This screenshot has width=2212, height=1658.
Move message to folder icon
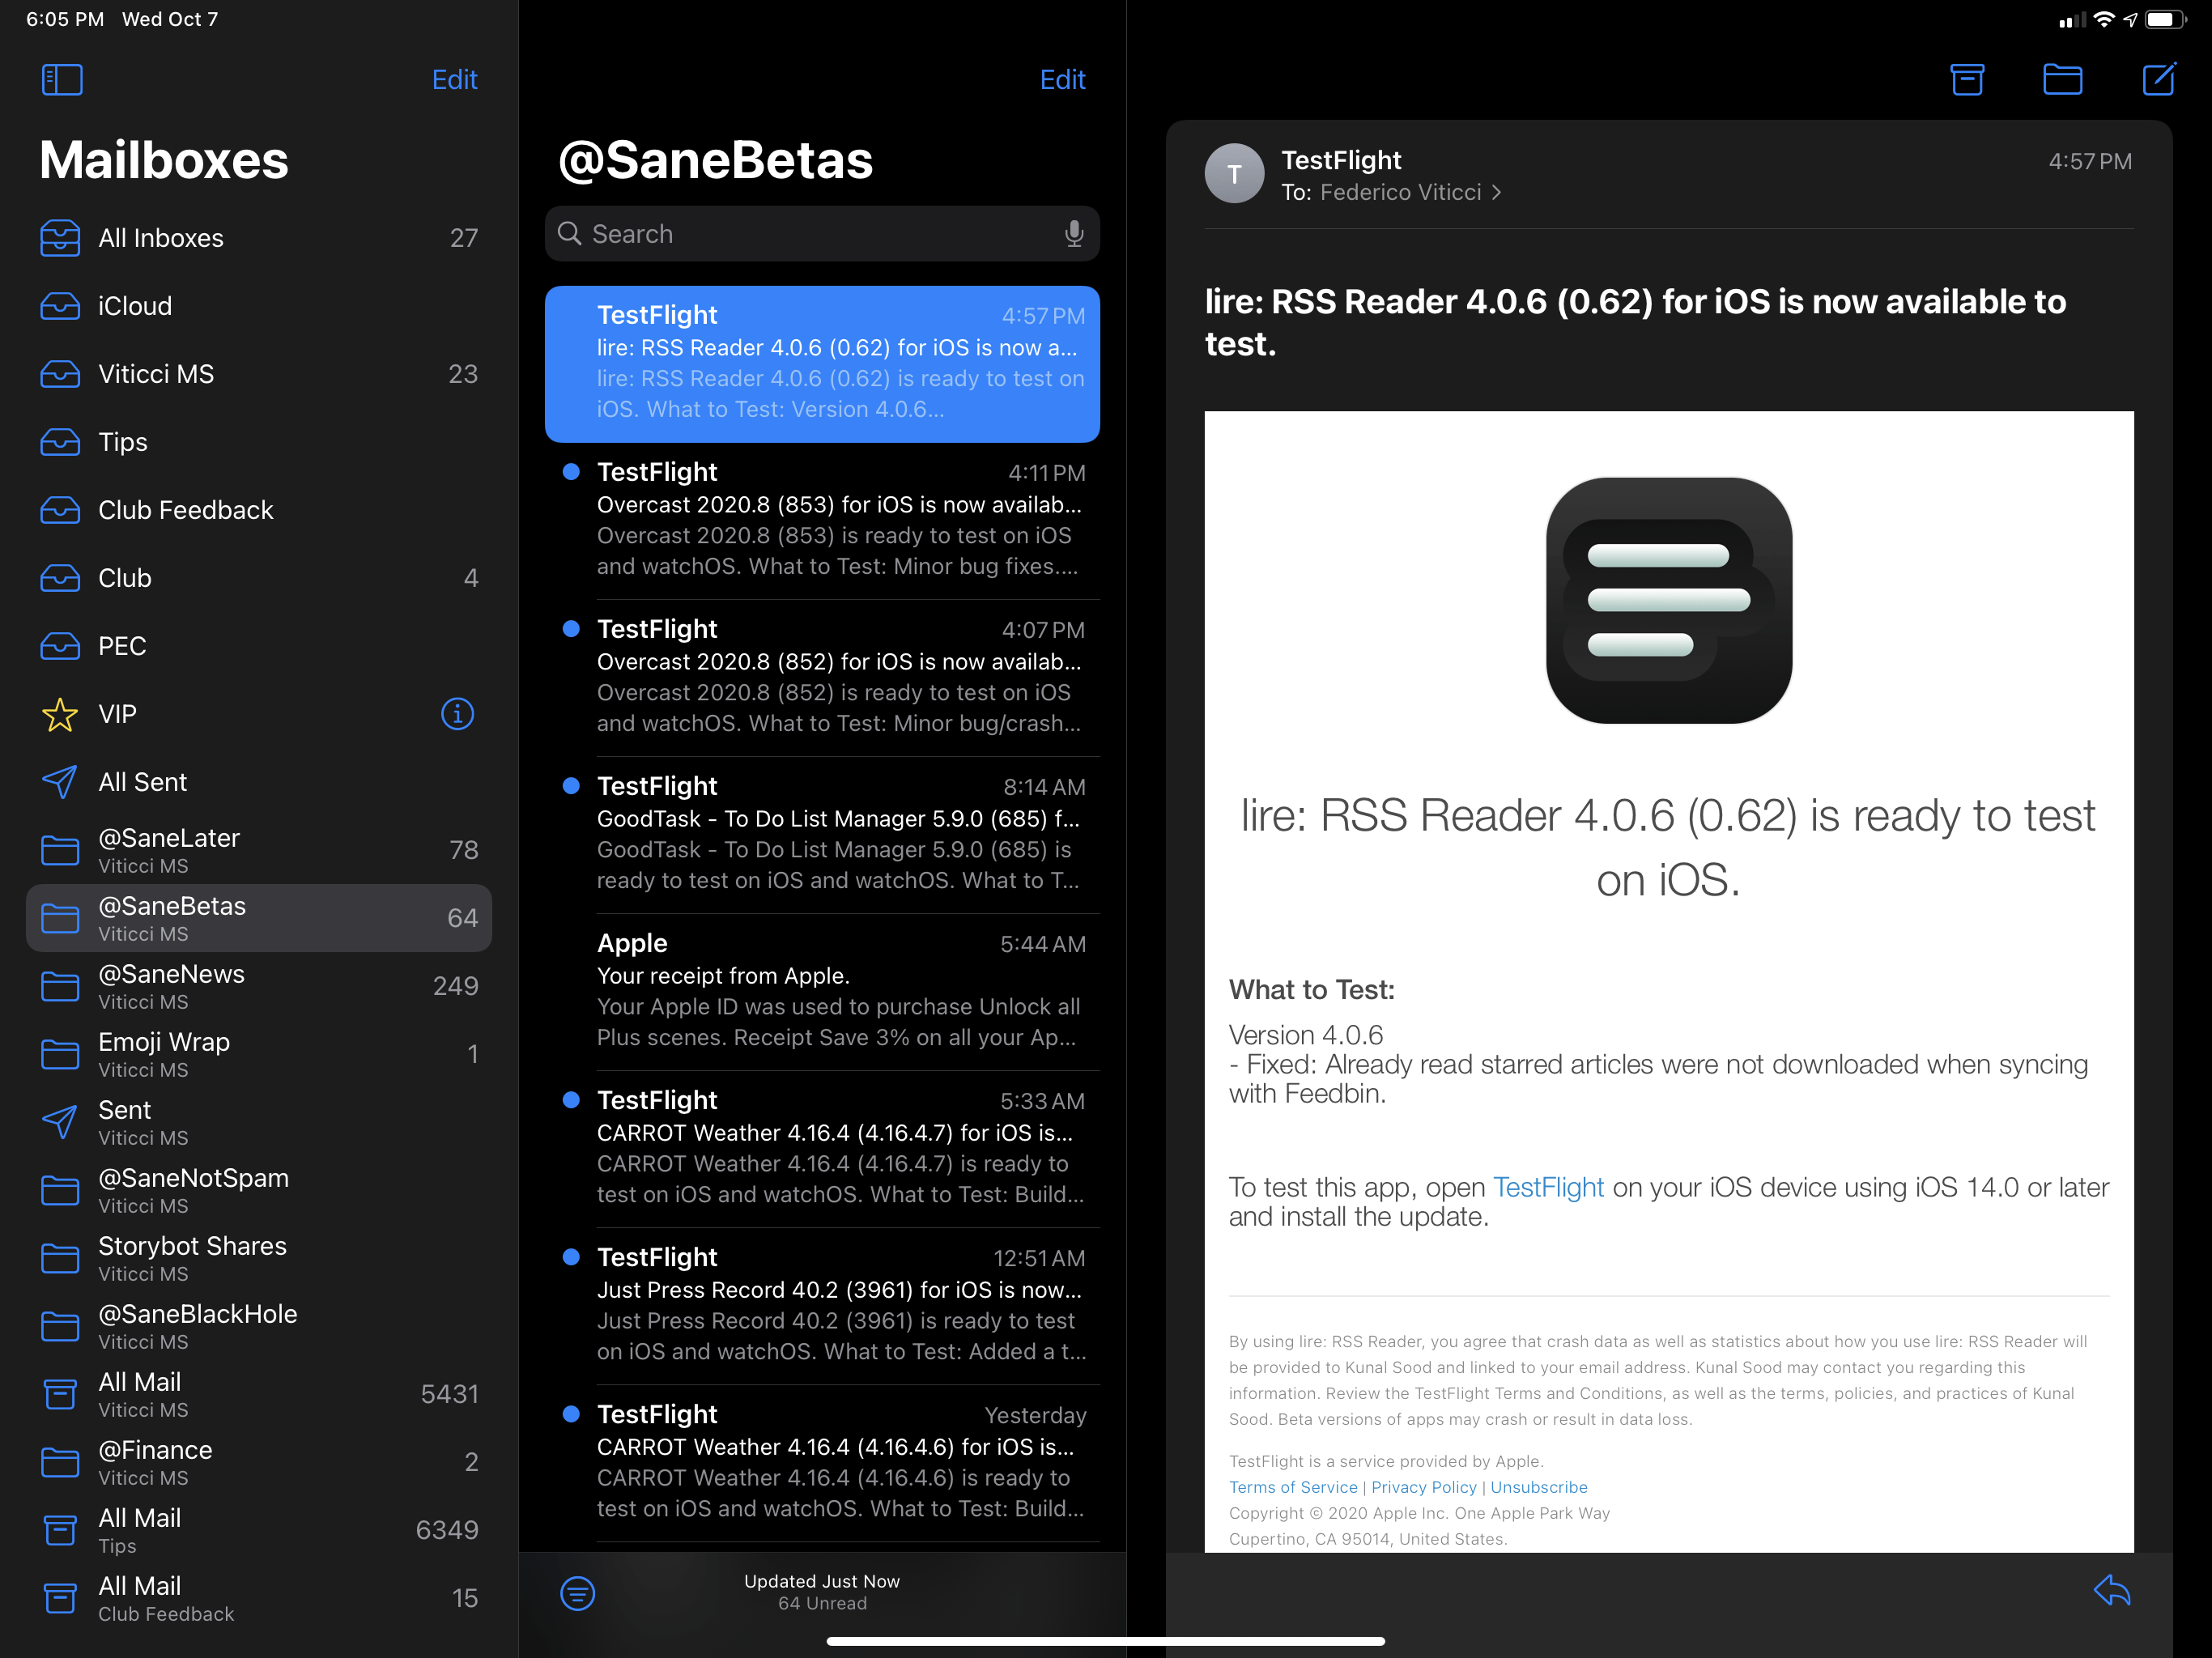click(x=2062, y=80)
